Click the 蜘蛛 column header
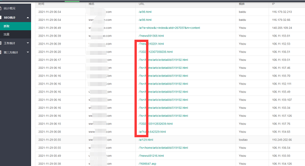 242,4
